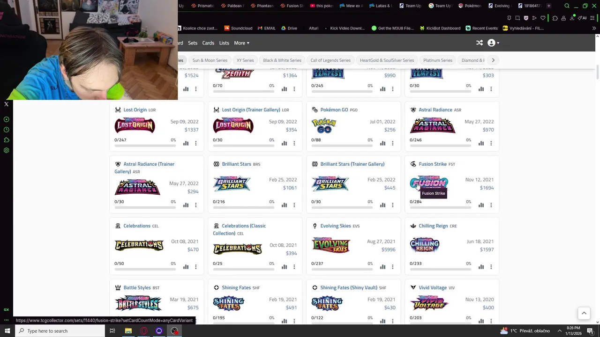This screenshot has width=600, height=337.
Task: Select the Platinum Series chip
Action: tap(438, 60)
